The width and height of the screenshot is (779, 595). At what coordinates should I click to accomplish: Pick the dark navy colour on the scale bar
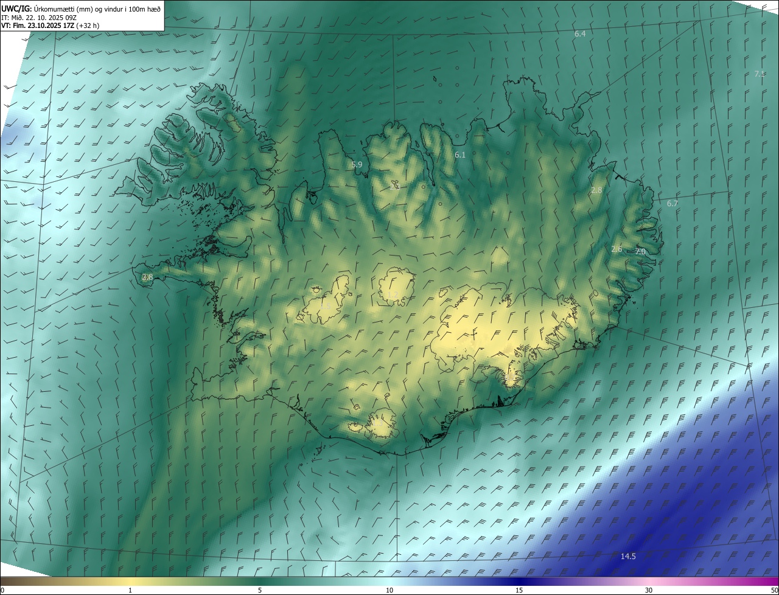(519, 581)
